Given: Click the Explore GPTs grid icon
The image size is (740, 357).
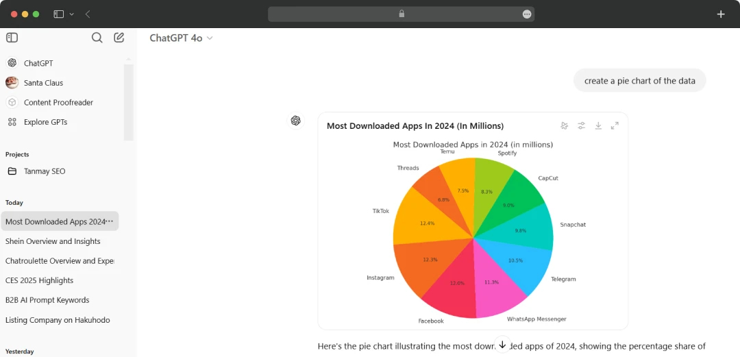Looking at the screenshot, I should click(12, 122).
